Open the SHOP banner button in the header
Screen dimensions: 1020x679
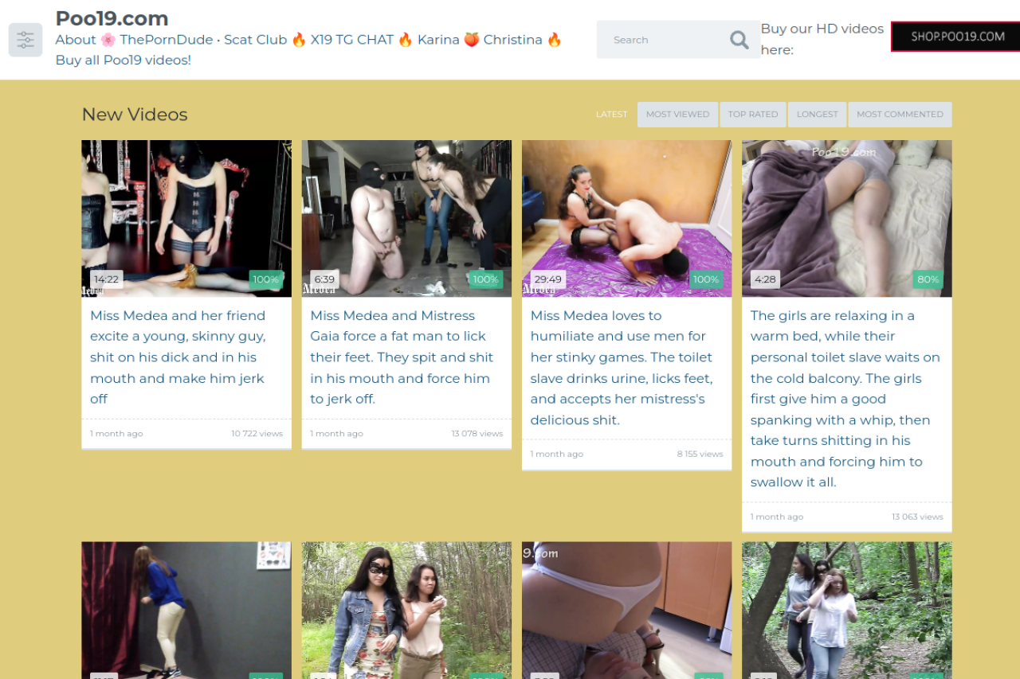coord(955,37)
